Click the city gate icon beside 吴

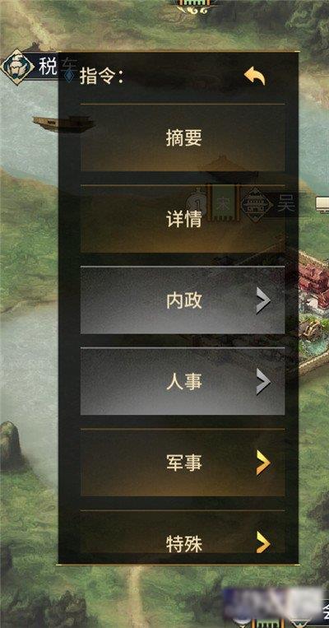click(255, 205)
